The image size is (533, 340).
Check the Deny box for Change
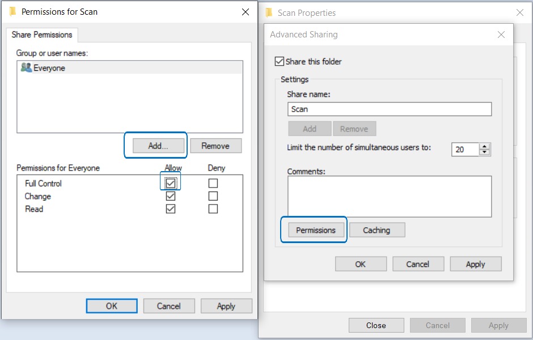tap(213, 196)
